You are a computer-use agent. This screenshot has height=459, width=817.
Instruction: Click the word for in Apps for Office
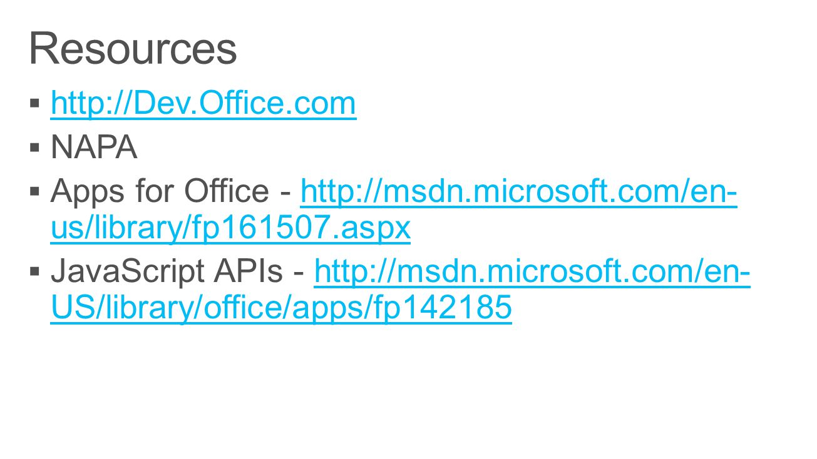[x=148, y=191]
